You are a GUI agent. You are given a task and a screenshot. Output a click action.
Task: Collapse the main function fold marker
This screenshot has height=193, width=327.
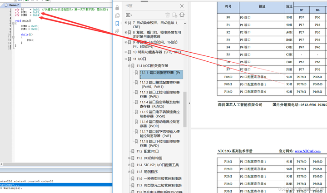13,23
